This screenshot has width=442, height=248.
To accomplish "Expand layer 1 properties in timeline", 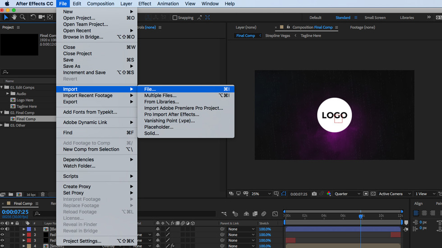I will tap(23, 229).
